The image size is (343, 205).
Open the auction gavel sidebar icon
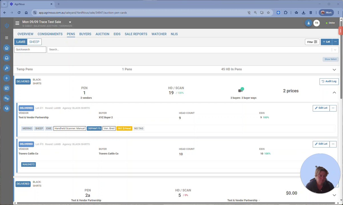coord(7,68)
